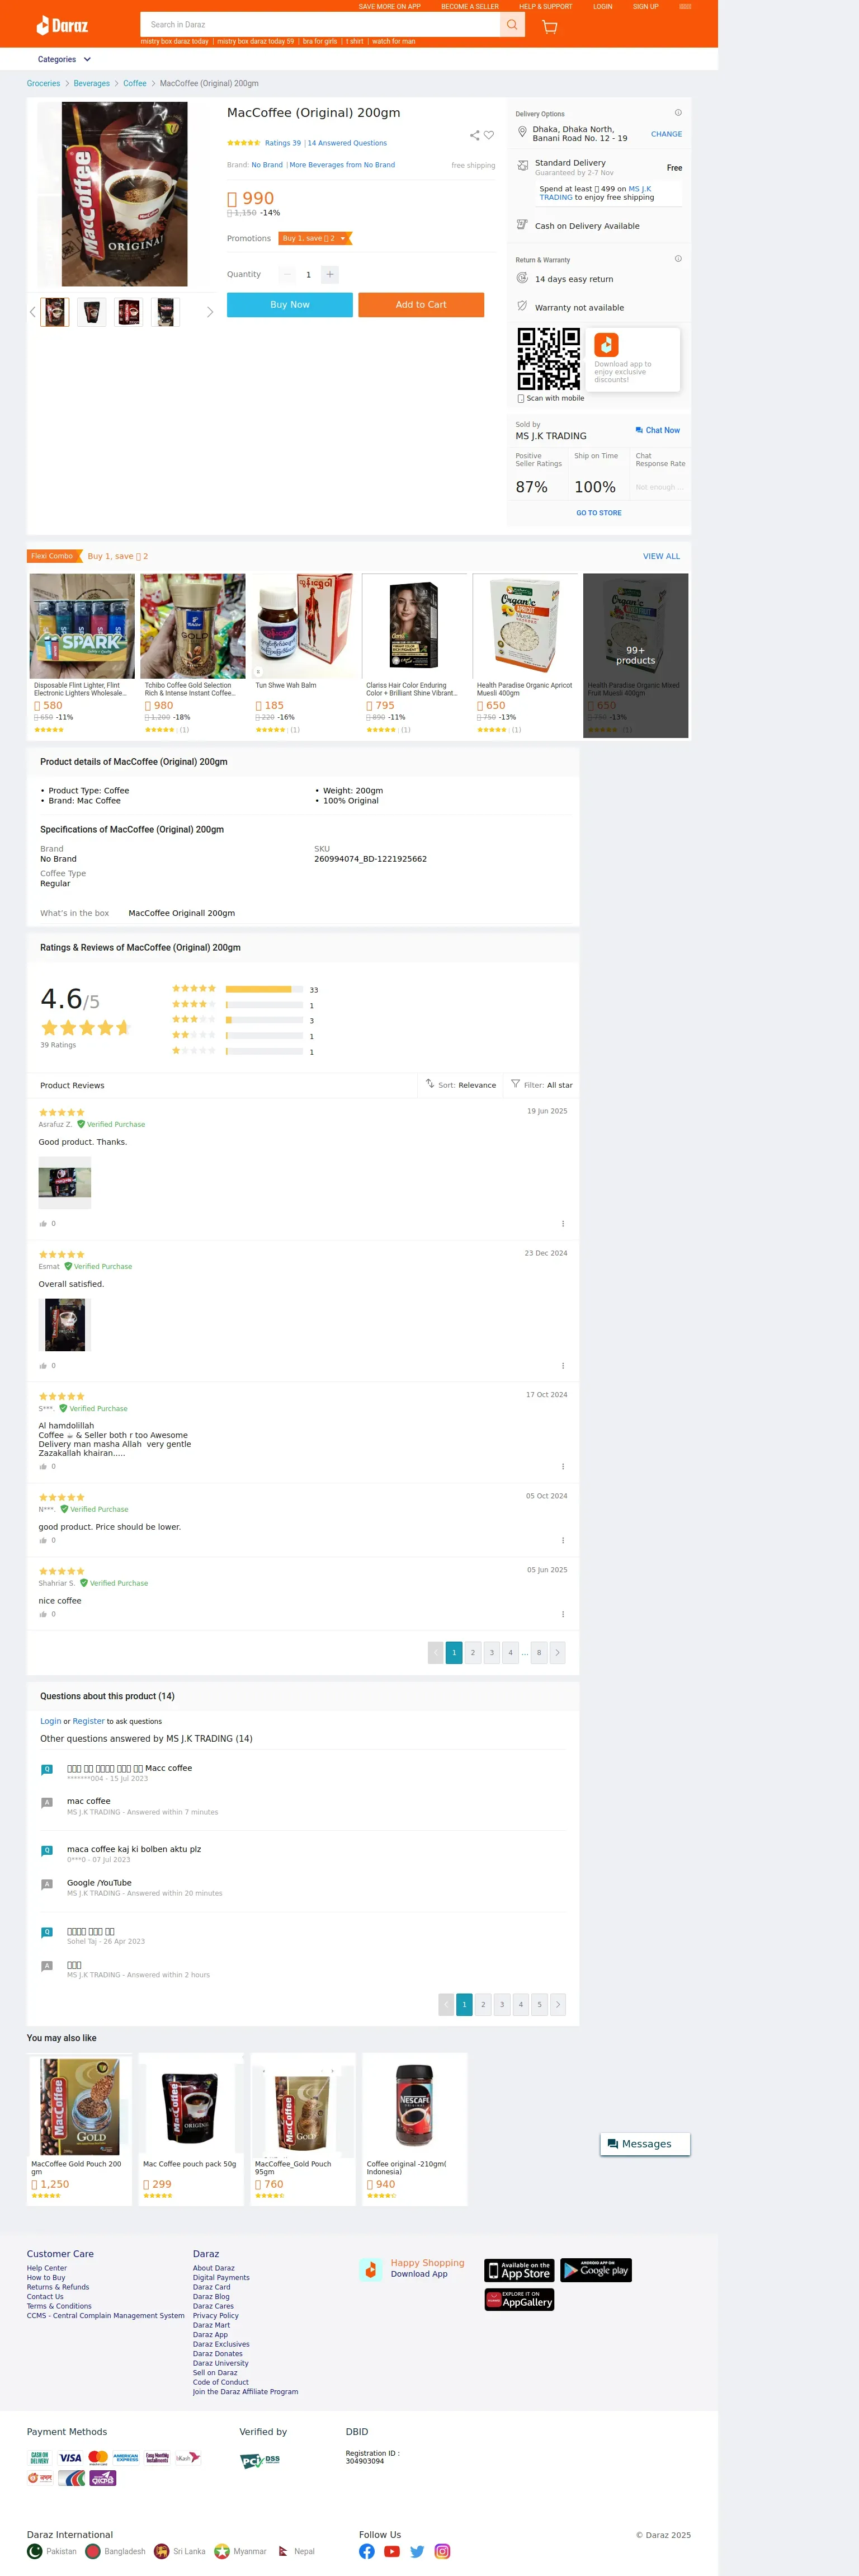The width and height of the screenshot is (859, 2576).
Task: Show previous product image thumbnails arrow
Action: (x=32, y=312)
